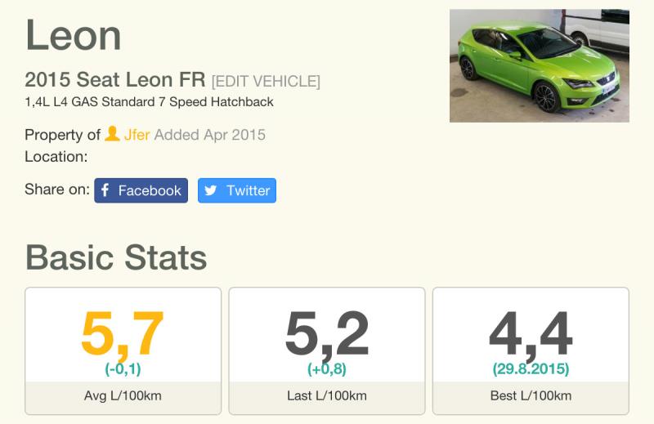Open the green Seat Leon photo

pos(539,65)
